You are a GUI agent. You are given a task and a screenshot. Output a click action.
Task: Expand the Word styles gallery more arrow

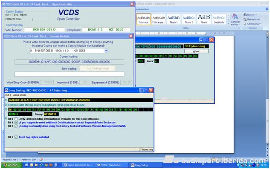coord(228,23)
